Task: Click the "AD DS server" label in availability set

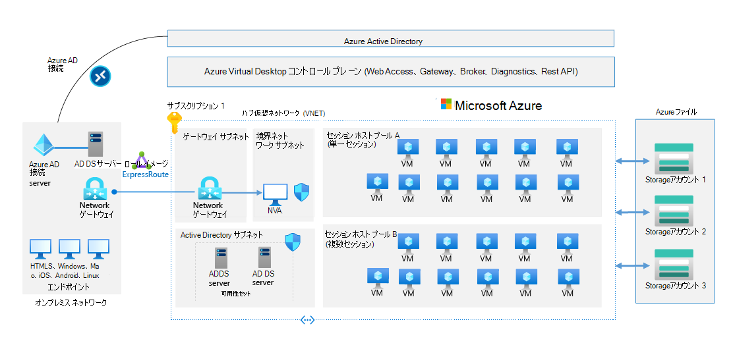Action: click(x=263, y=279)
